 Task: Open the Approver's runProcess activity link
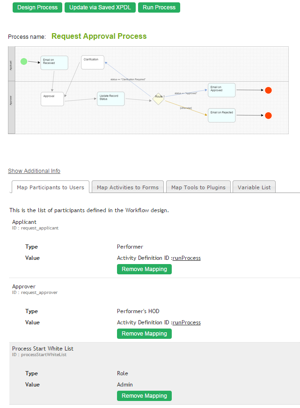pos(187,322)
